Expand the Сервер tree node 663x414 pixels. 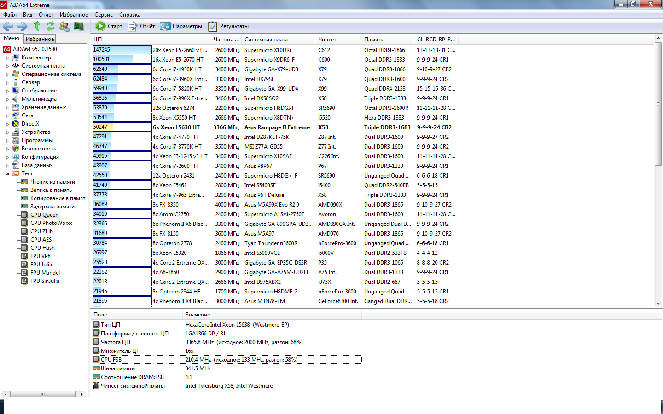(x=7, y=83)
